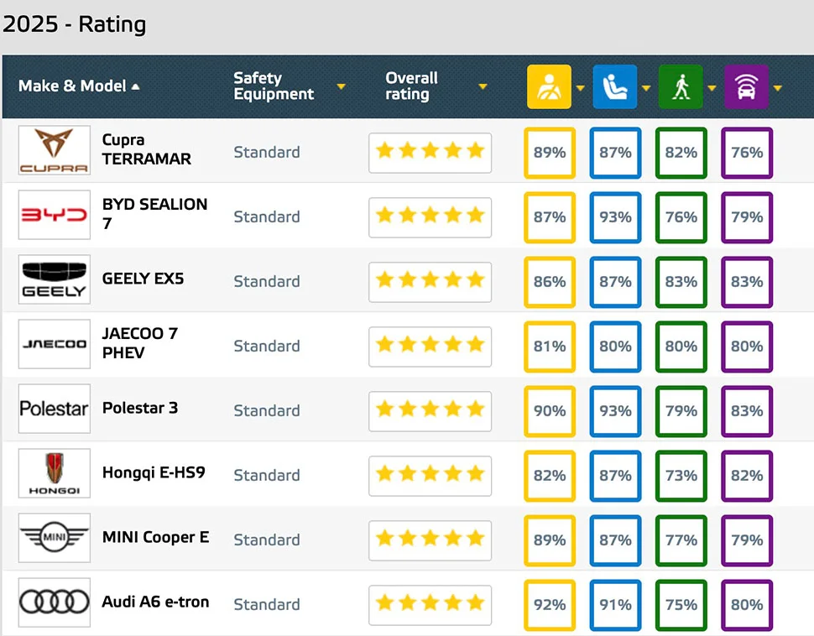Screen dimensions: 814x636
Task: Click the JAECOO 7 PHEV five-star rating
Action: tap(430, 347)
